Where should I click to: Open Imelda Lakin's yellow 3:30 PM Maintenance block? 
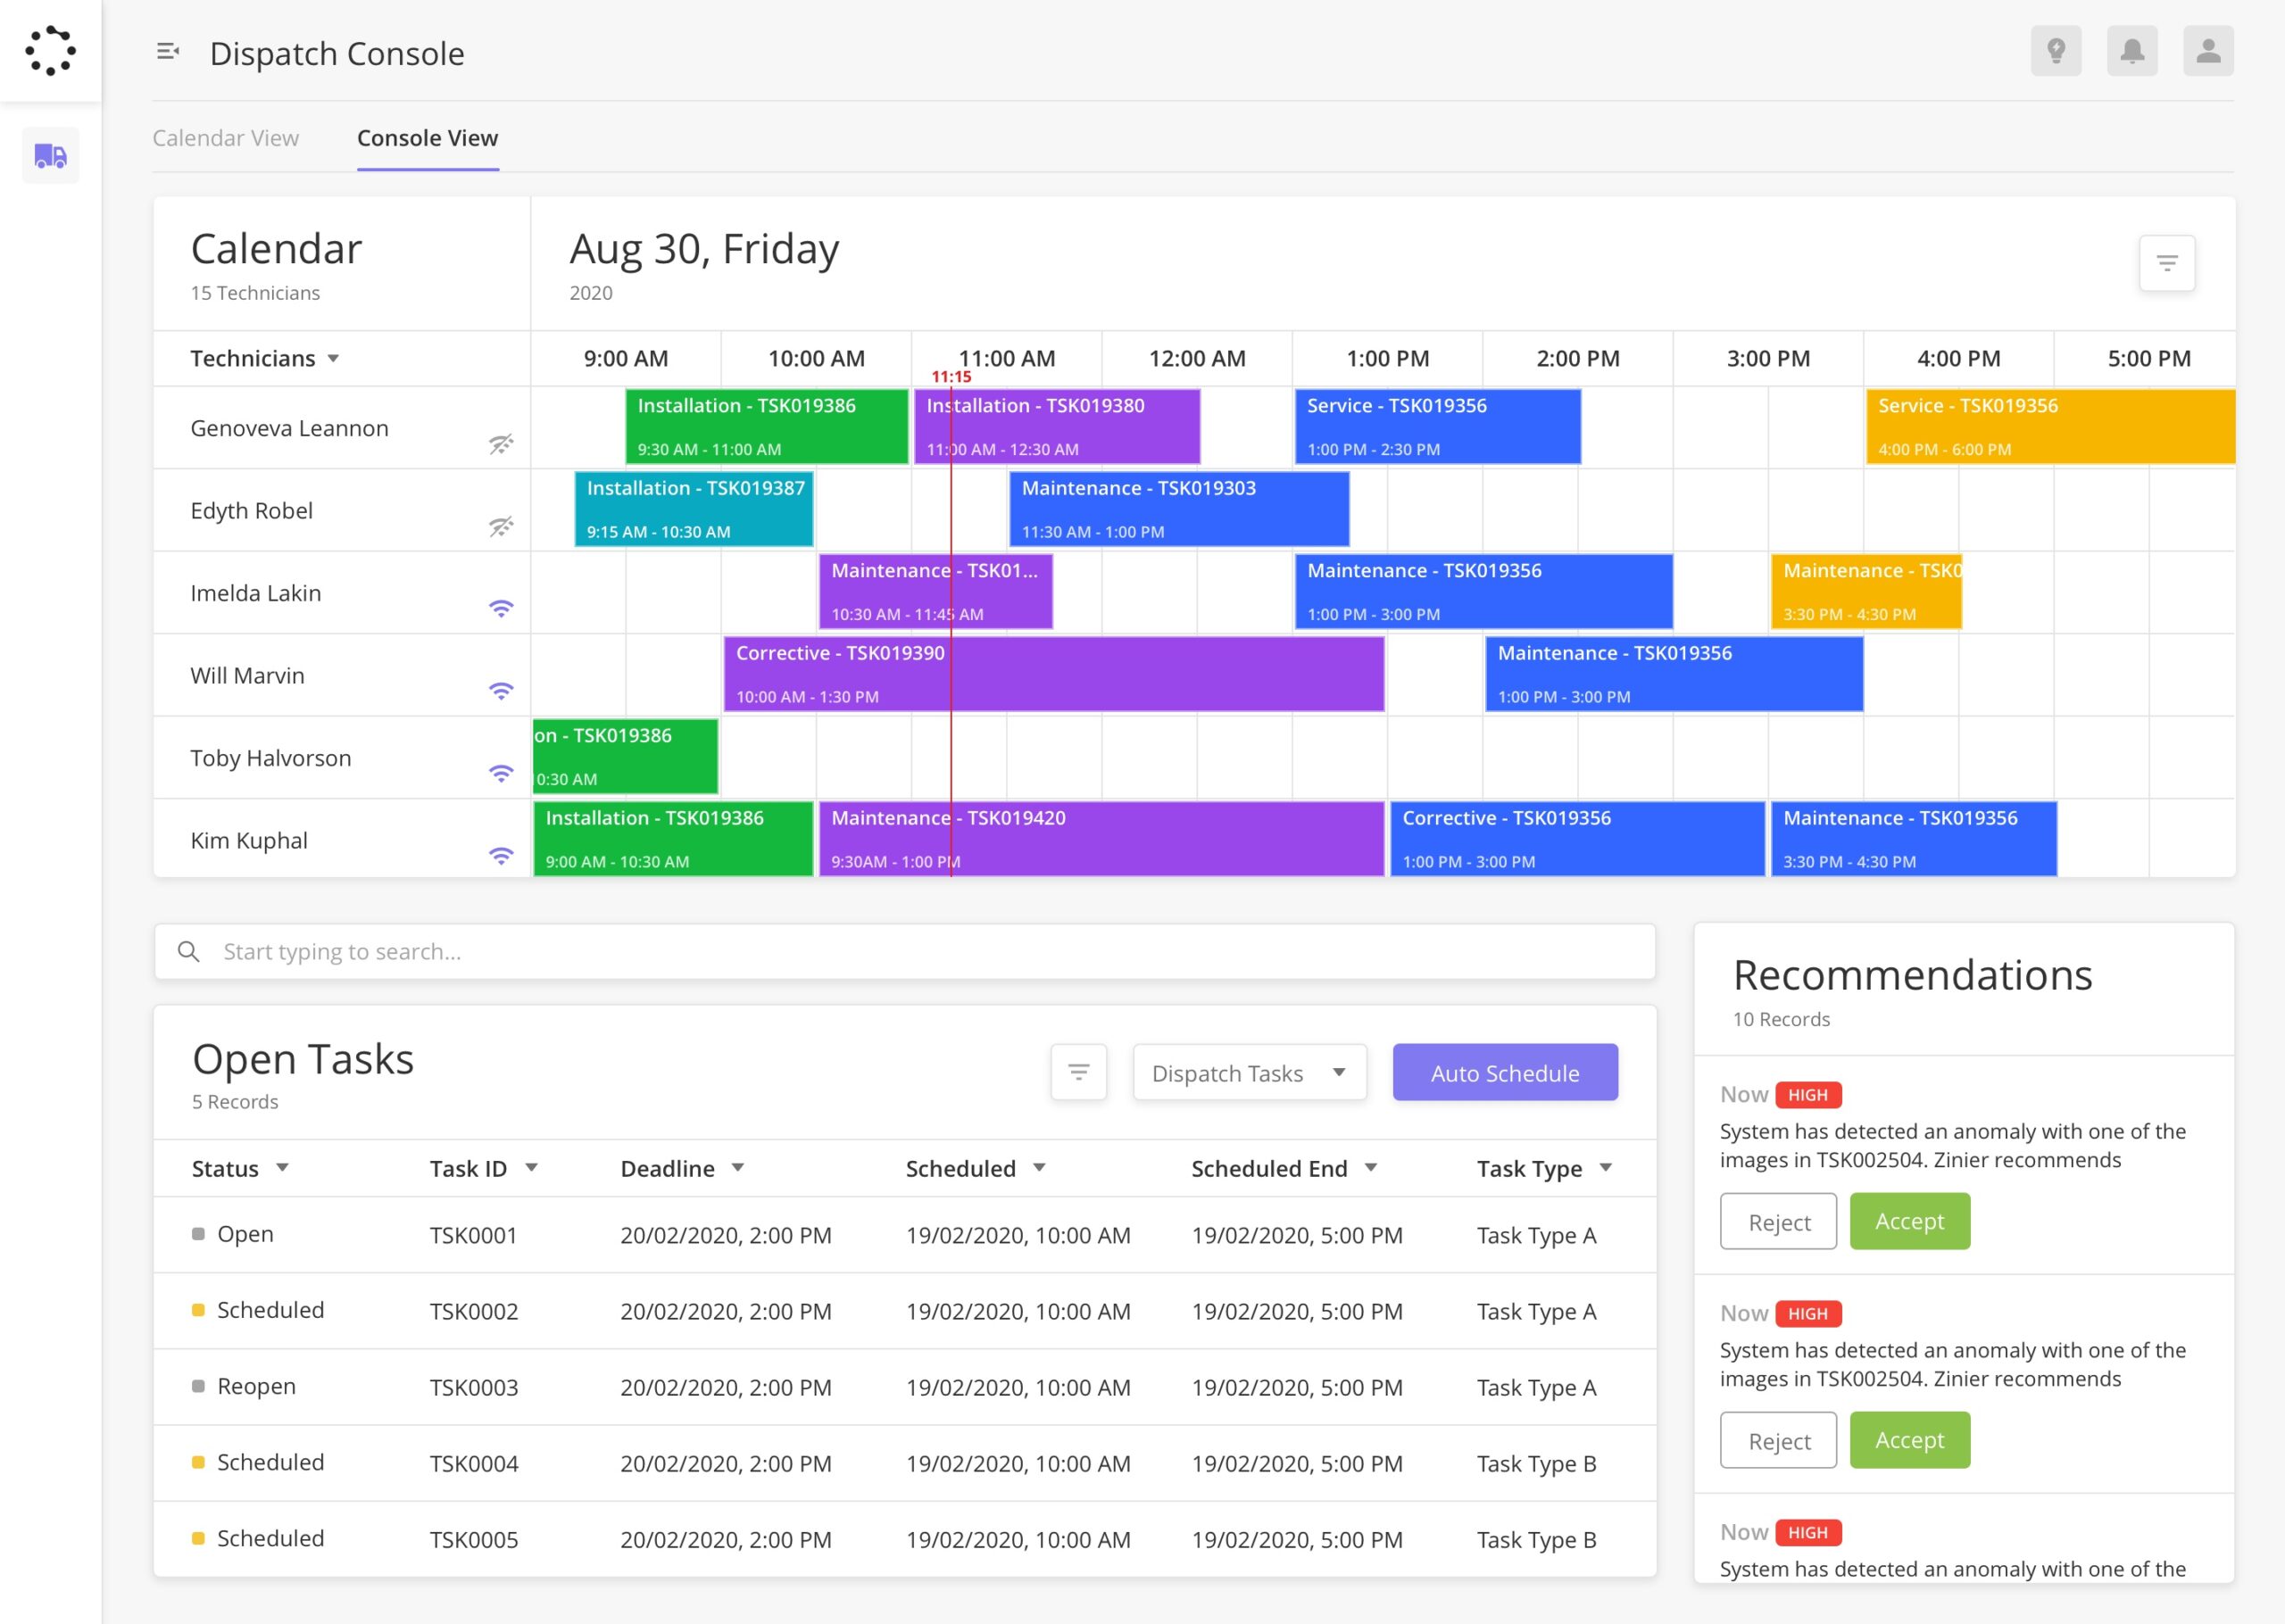[1866, 592]
